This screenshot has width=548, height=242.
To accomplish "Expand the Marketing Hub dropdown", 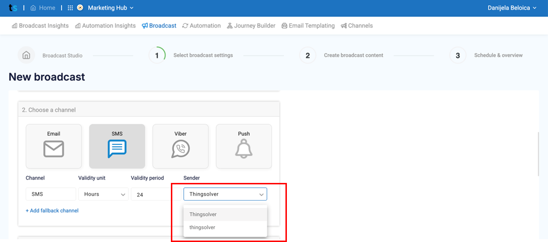I will click(x=110, y=8).
